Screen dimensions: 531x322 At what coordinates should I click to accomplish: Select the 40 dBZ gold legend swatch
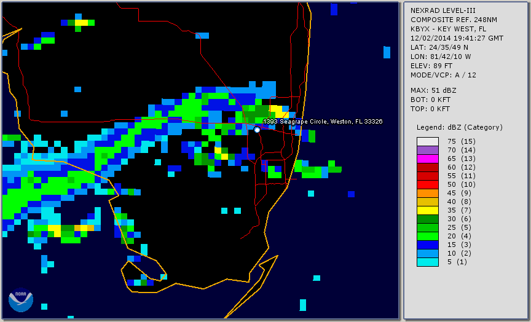tap(428, 202)
